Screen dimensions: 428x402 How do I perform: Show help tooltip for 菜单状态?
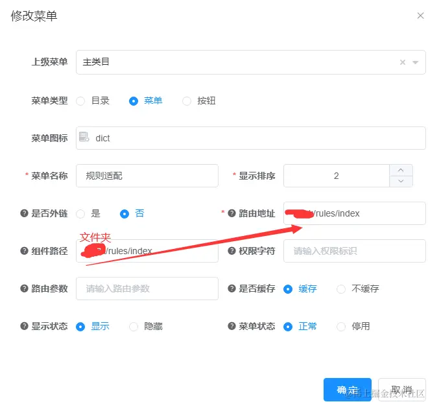tap(232, 326)
